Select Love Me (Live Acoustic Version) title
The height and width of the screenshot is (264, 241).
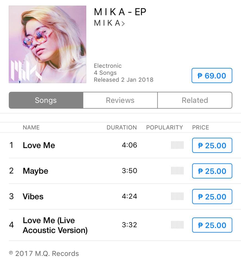pyautogui.click(x=55, y=225)
